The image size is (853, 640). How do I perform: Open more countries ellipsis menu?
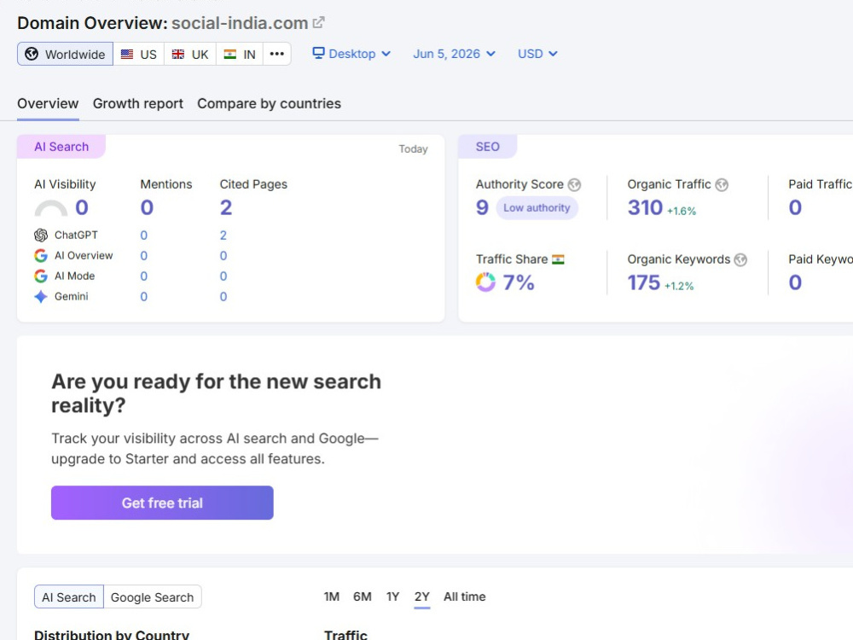tap(277, 54)
